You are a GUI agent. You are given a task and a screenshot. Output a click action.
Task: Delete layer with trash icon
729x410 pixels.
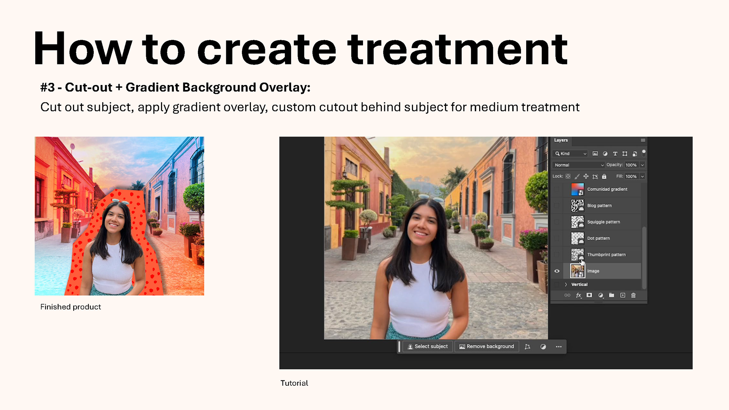(633, 295)
